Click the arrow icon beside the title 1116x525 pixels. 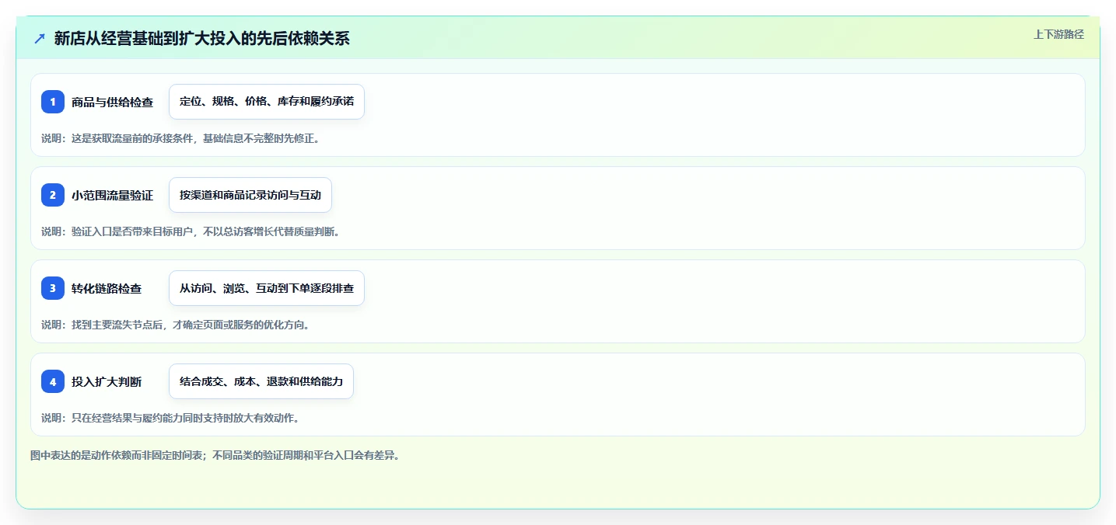(40, 38)
